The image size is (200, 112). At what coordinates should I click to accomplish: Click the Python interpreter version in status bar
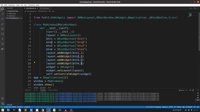10,107
